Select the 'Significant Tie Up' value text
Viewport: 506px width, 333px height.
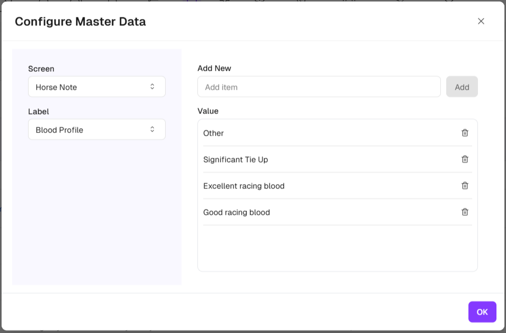point(236,160)
